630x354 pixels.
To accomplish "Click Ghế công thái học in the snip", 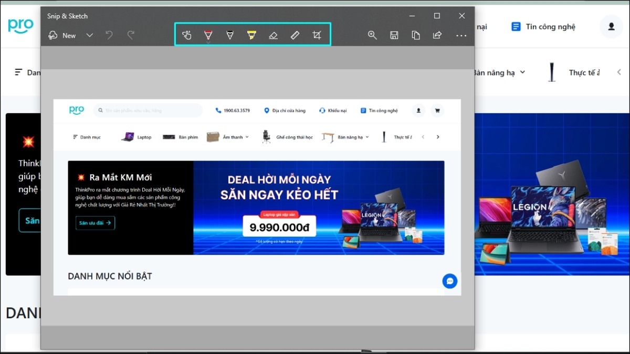I will point(287,137).
